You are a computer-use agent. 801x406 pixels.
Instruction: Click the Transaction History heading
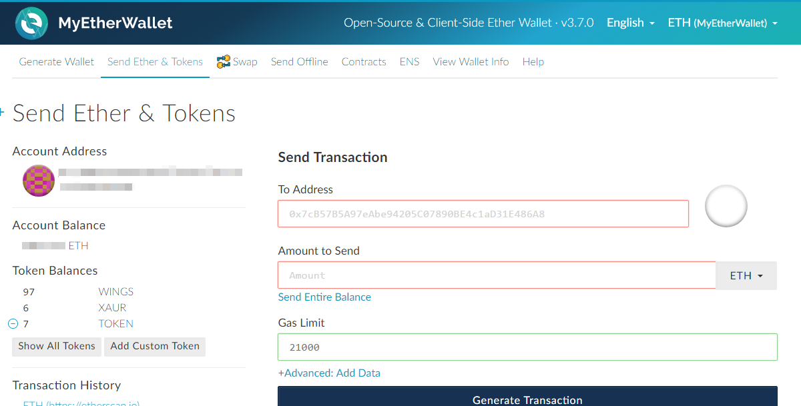(67, 385)
